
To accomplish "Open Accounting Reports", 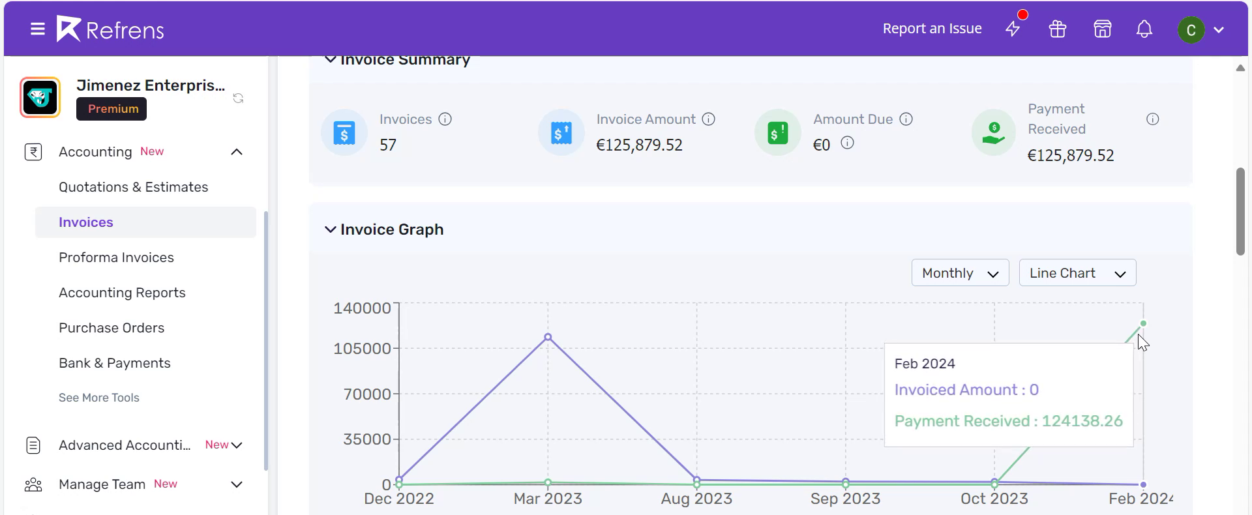I will pos(123,293).
